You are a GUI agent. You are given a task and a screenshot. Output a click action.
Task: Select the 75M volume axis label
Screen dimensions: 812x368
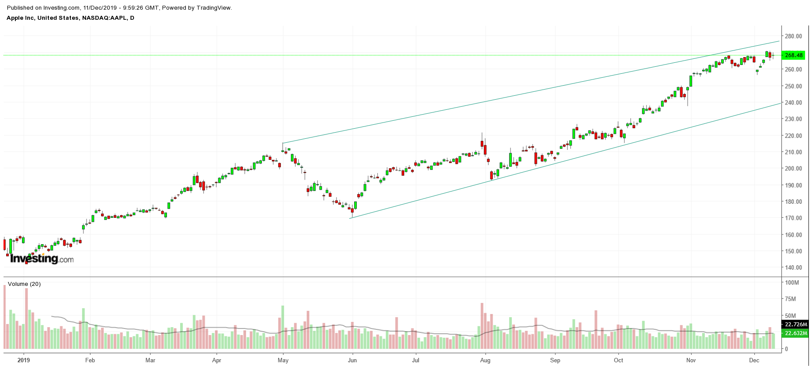pyautogui.click(x=790, y=299)
